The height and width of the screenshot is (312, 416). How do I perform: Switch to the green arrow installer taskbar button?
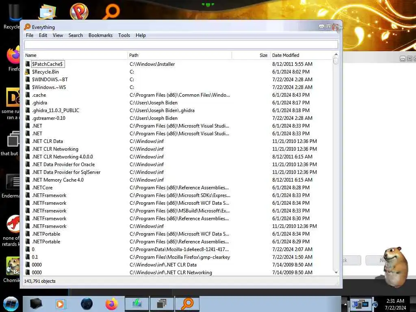pyautogui.click(x=137, y=303)
